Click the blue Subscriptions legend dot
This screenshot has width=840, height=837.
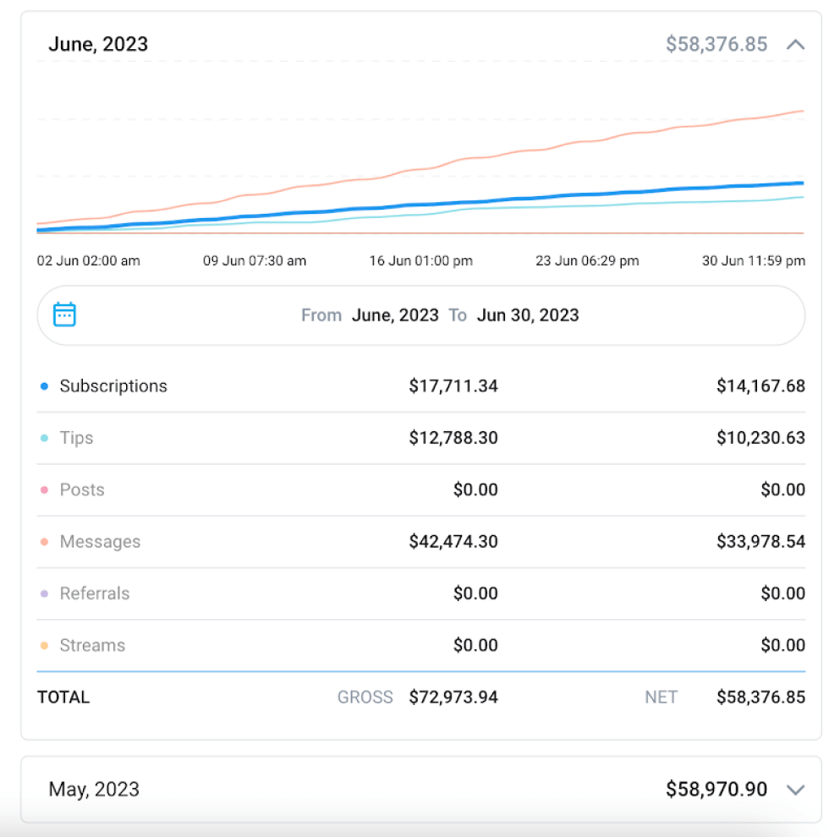click(45, 386)
